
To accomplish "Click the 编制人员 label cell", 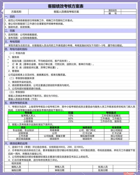I will 16,167.
